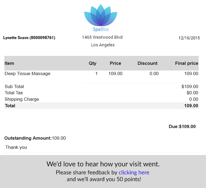Click the Thank you note
The image size is (206, 188).
16,147
